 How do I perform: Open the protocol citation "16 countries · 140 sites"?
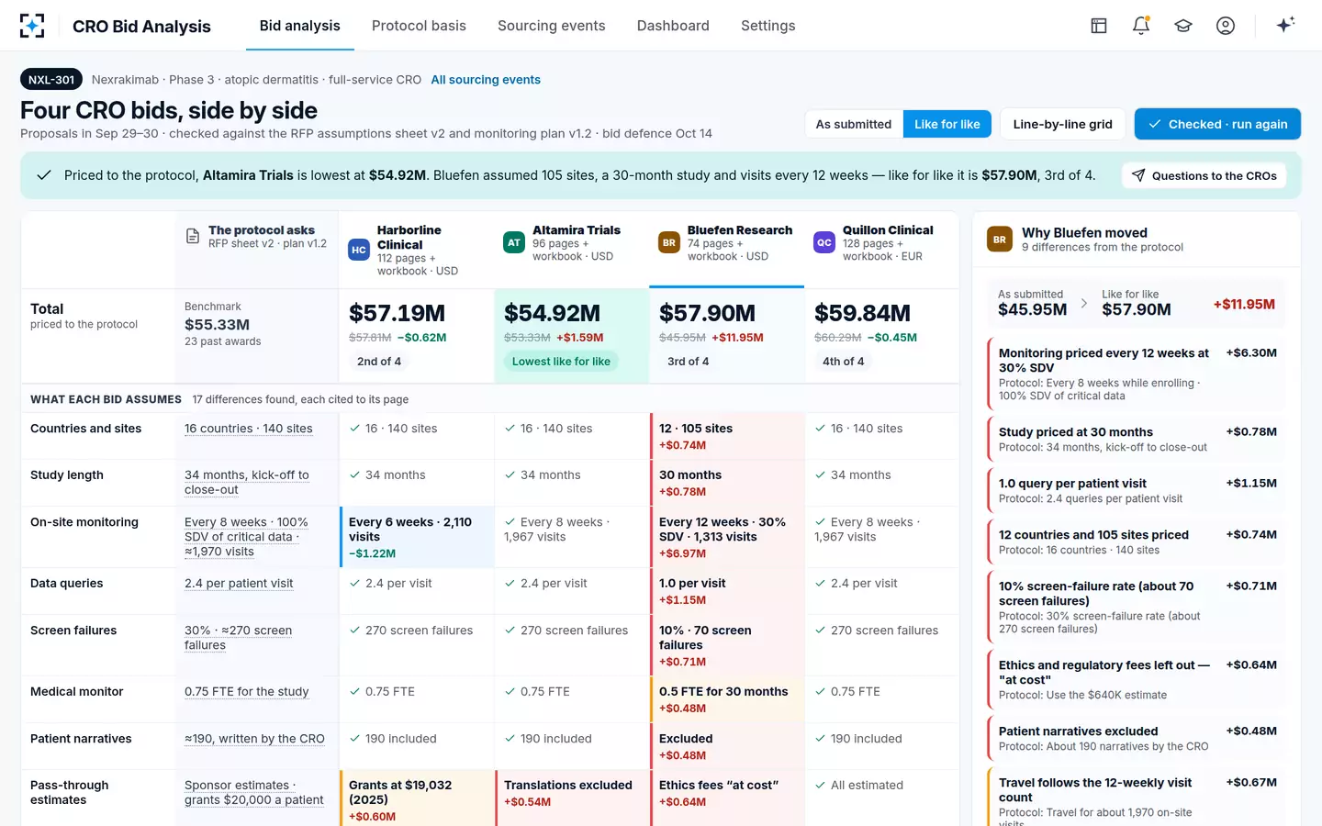click(249, 429)
